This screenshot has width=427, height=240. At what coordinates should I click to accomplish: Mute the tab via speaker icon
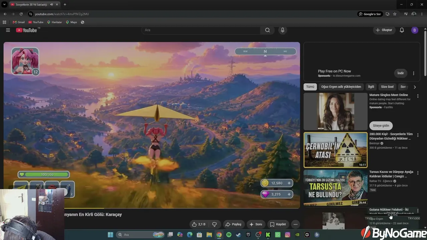pyautogui.click(x=51, y=4)
